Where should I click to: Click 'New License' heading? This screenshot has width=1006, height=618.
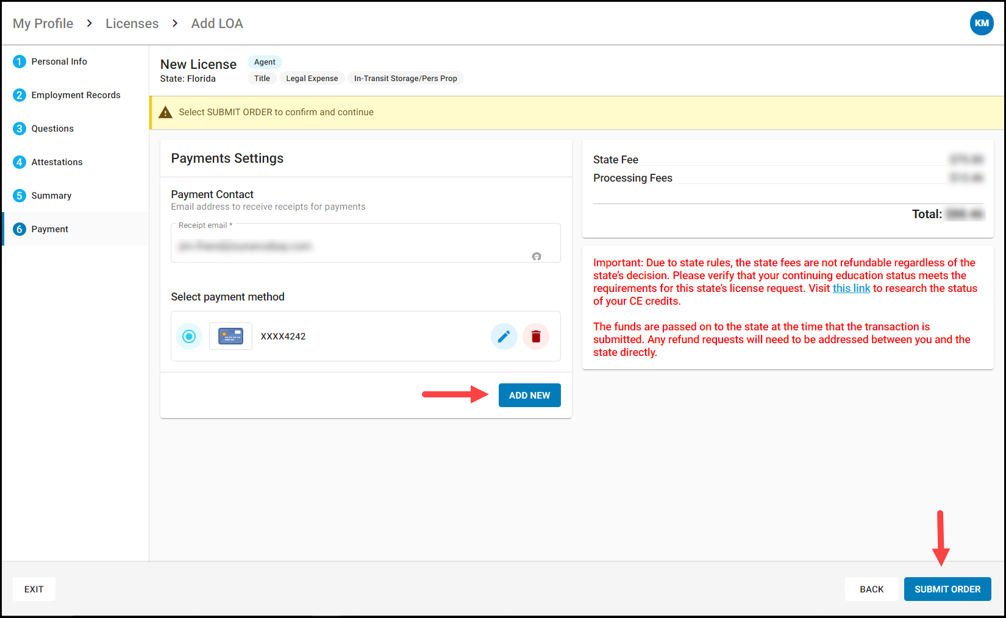pyautogui.click(x=198, y=65)
